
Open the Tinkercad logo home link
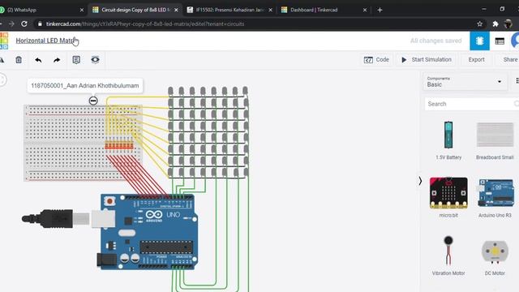4,41
